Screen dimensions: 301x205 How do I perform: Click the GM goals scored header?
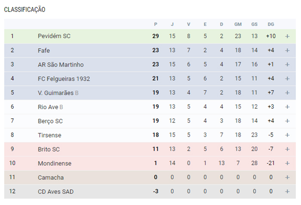point(238,24)
